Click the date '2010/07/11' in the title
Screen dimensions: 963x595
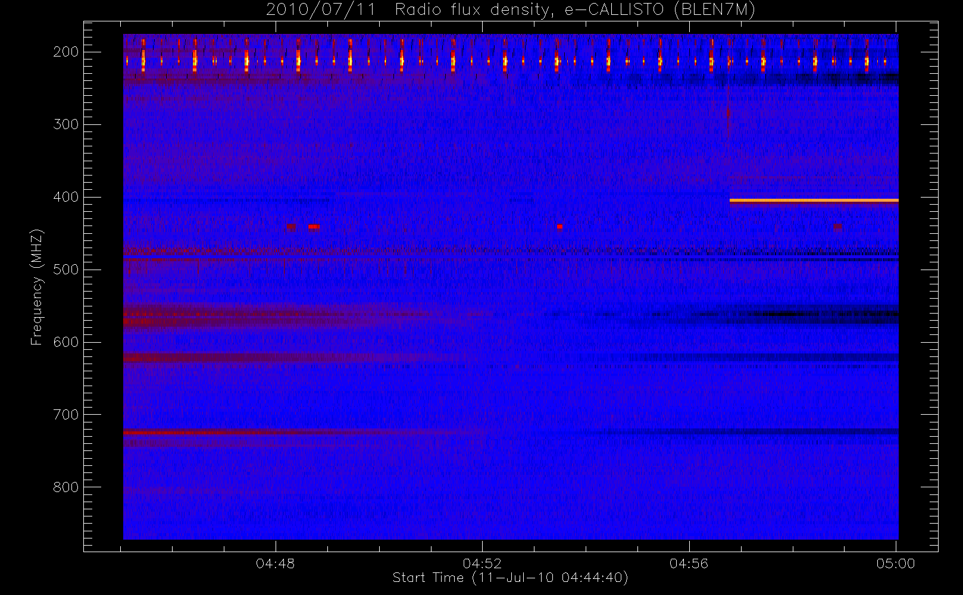321,10
